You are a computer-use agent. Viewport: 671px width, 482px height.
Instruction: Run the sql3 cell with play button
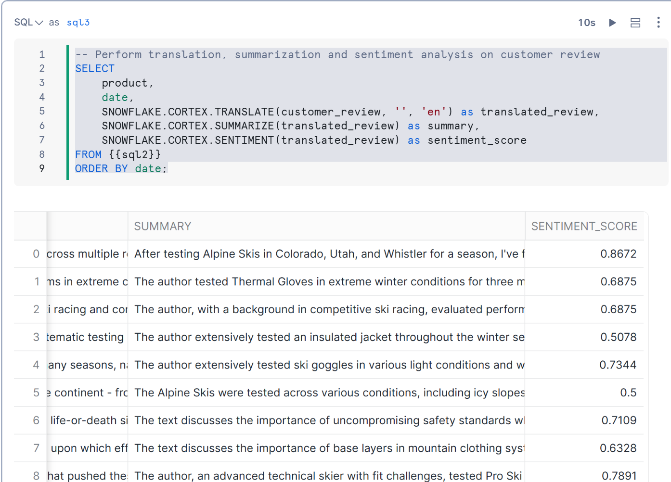[612, 23]
